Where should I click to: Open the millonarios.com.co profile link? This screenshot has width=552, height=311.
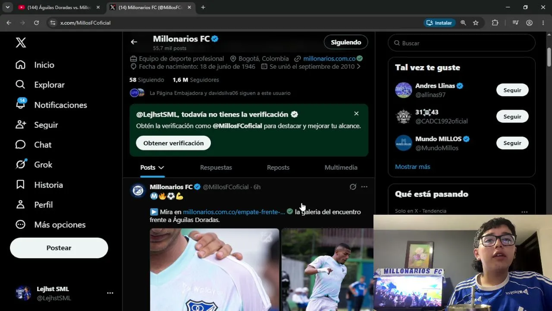[329, 58]
